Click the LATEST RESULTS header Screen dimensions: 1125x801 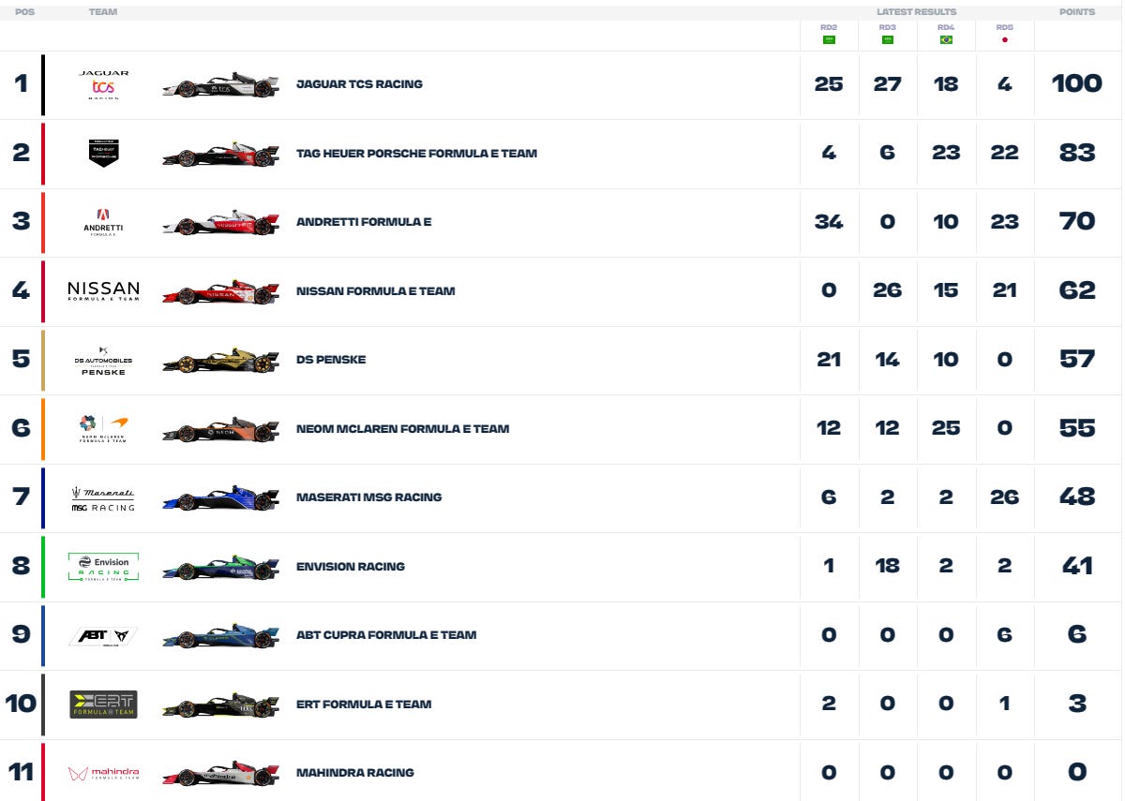click(x=916, y=12)
